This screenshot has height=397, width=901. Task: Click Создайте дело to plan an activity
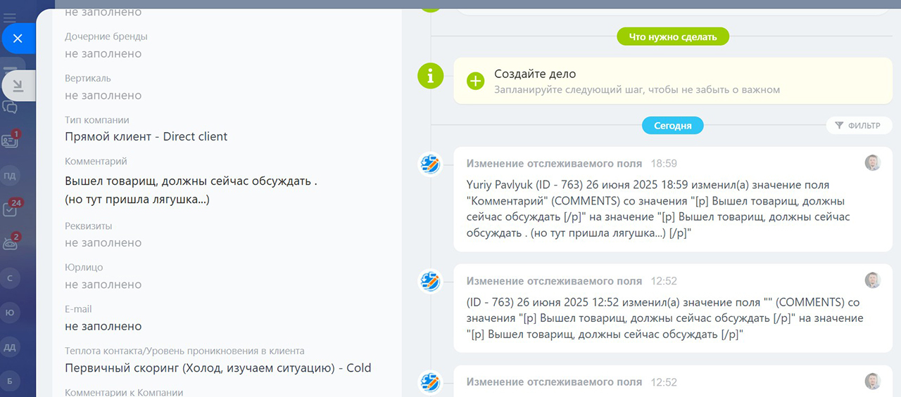click(x=535, y=74)
